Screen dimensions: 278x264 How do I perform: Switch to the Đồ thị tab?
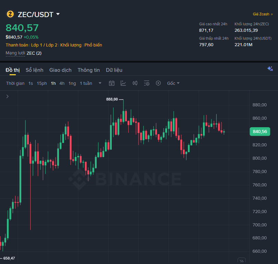point(13,70)
